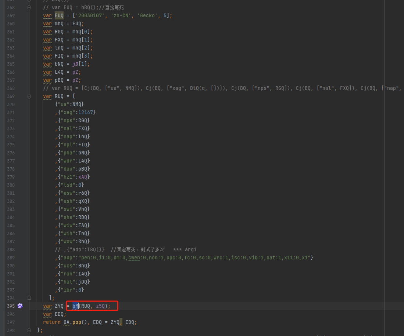Click the OA.pop() call on line 397
The image size is (404, 336).
point(75,322)
